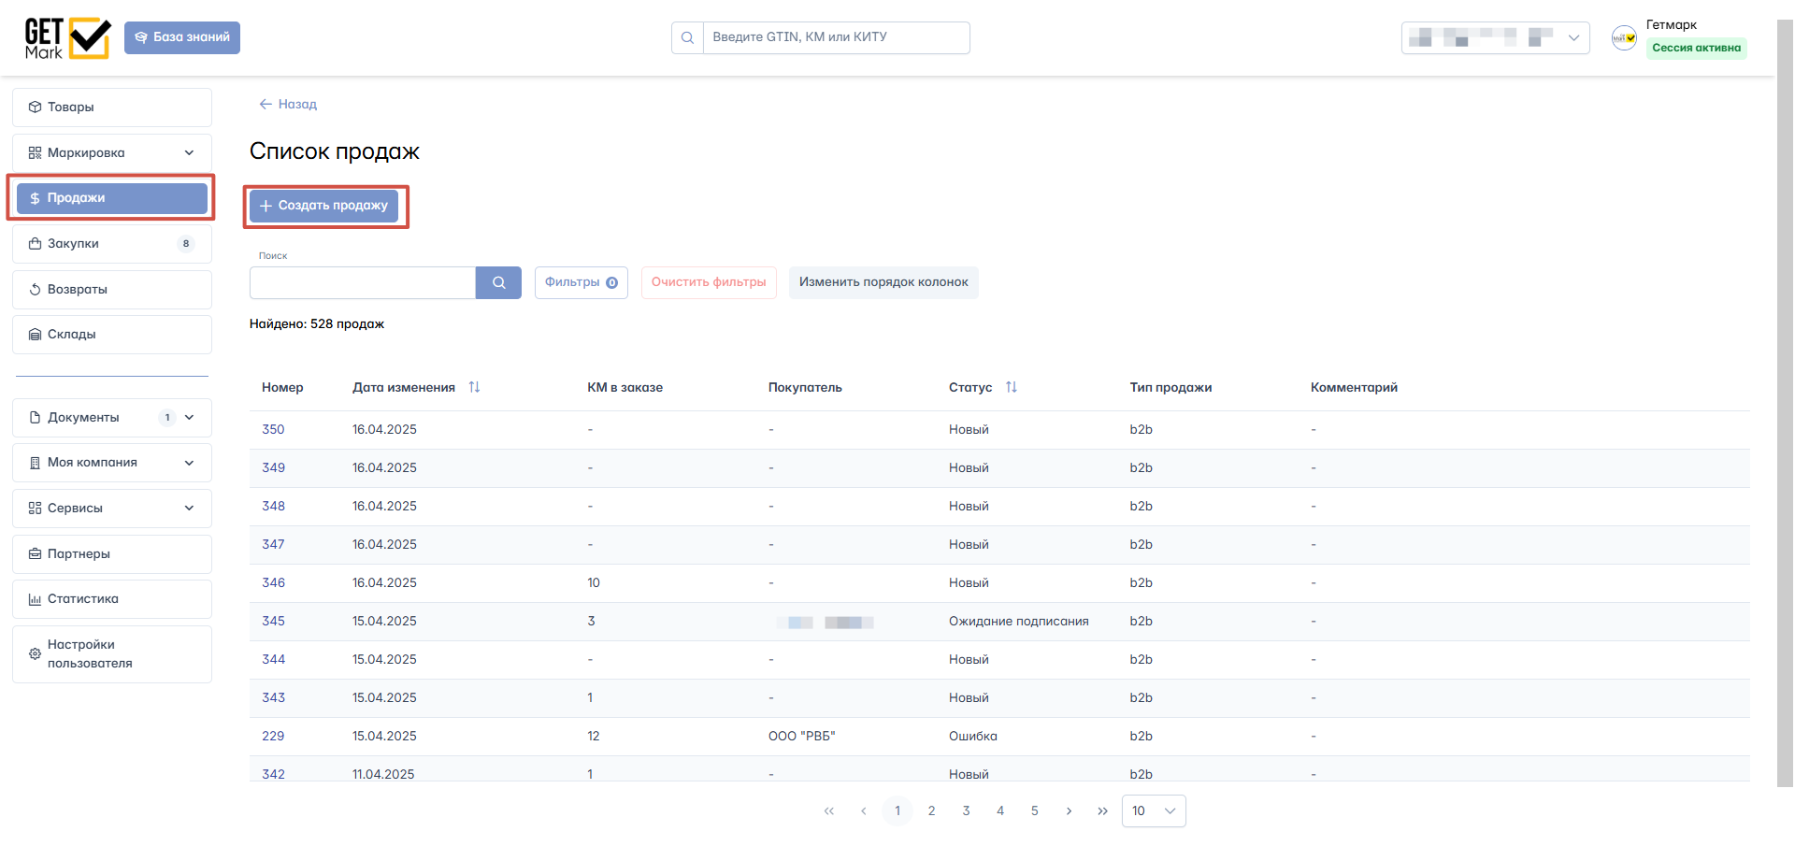
Task: Click Ожидание подписания status text
Action: pos(1018,622)
